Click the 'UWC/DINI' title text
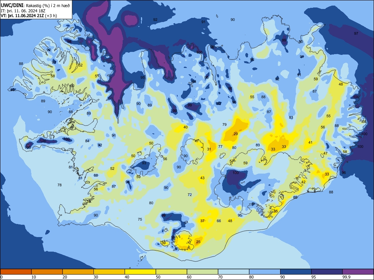This screenshot has height=280, width=374. [x=12, y=6]
